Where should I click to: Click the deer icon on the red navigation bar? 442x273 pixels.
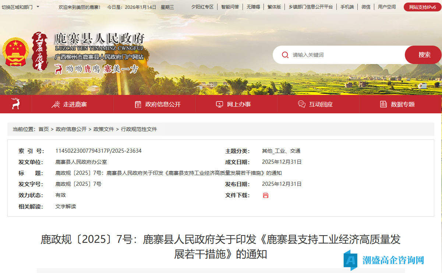[16, 104]
